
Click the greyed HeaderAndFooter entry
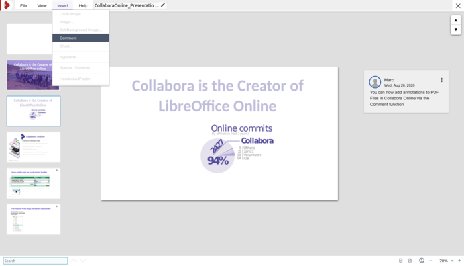click(x=81, y=79)
